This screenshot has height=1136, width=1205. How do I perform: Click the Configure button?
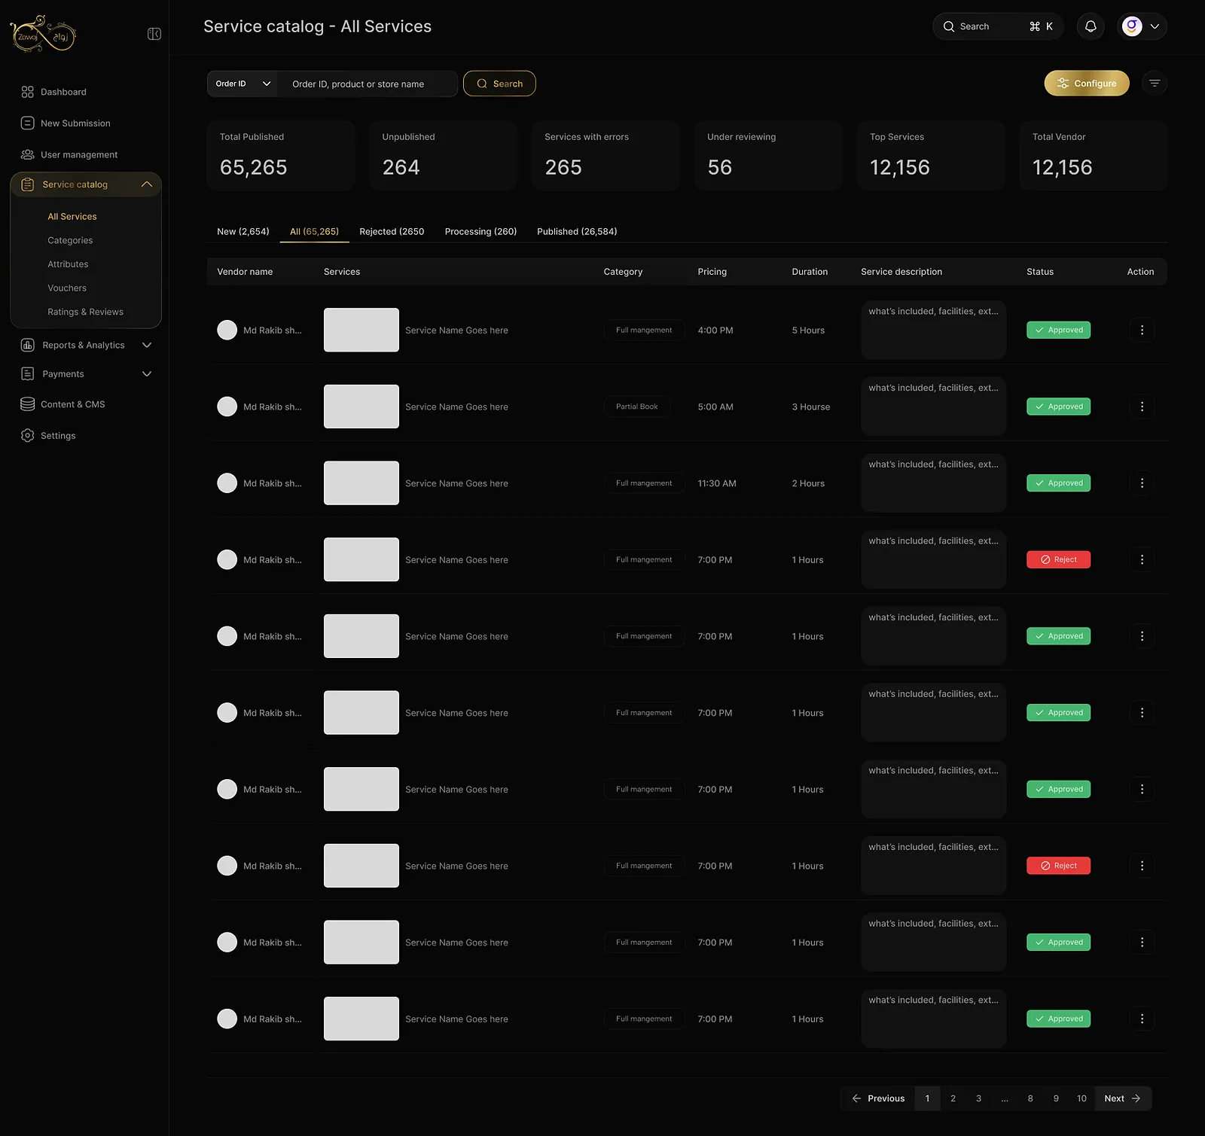click(x=1087, y=84)
